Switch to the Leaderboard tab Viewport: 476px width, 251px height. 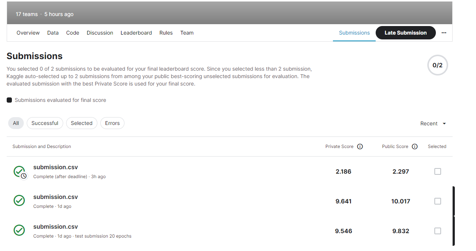(x=136, y=33)
